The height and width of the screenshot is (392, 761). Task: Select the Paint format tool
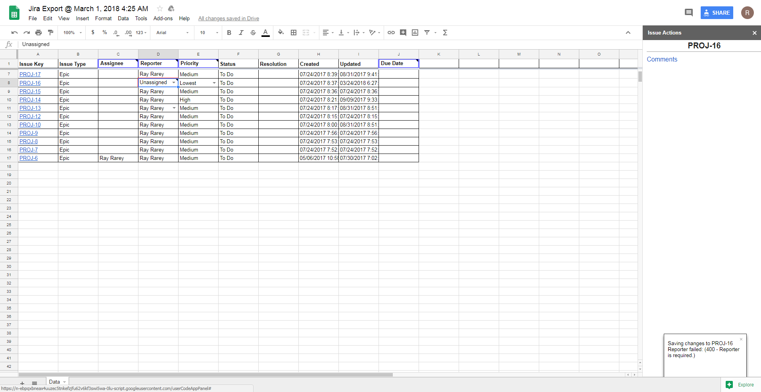pos(50,33)
